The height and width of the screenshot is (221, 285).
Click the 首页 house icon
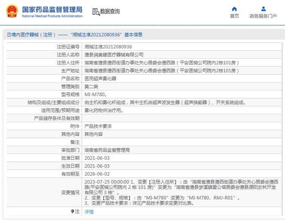pyautogui.click(x=234, y=9)
